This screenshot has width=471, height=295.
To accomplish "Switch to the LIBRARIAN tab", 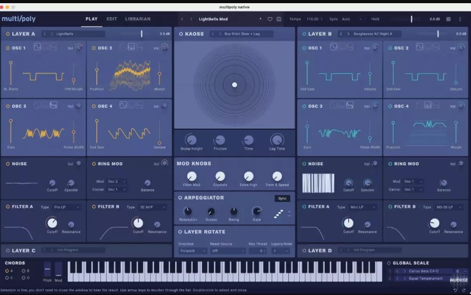I will 138,19.
